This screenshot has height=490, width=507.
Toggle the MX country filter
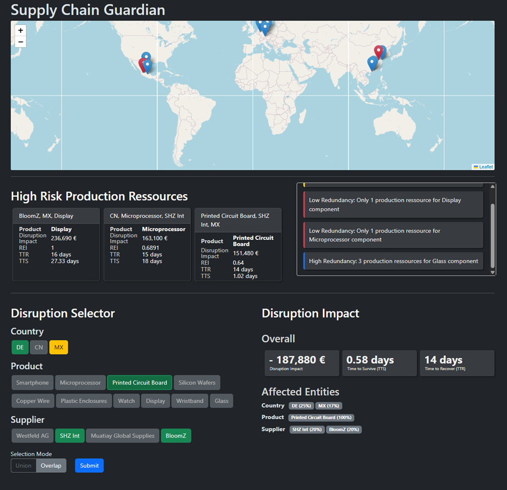coord(59,347)
